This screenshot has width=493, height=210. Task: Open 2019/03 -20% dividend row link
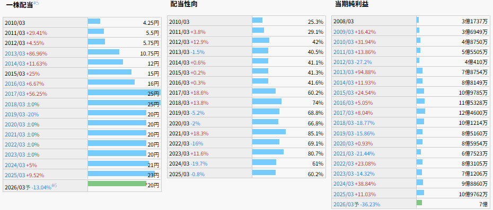tap(15, 114)
